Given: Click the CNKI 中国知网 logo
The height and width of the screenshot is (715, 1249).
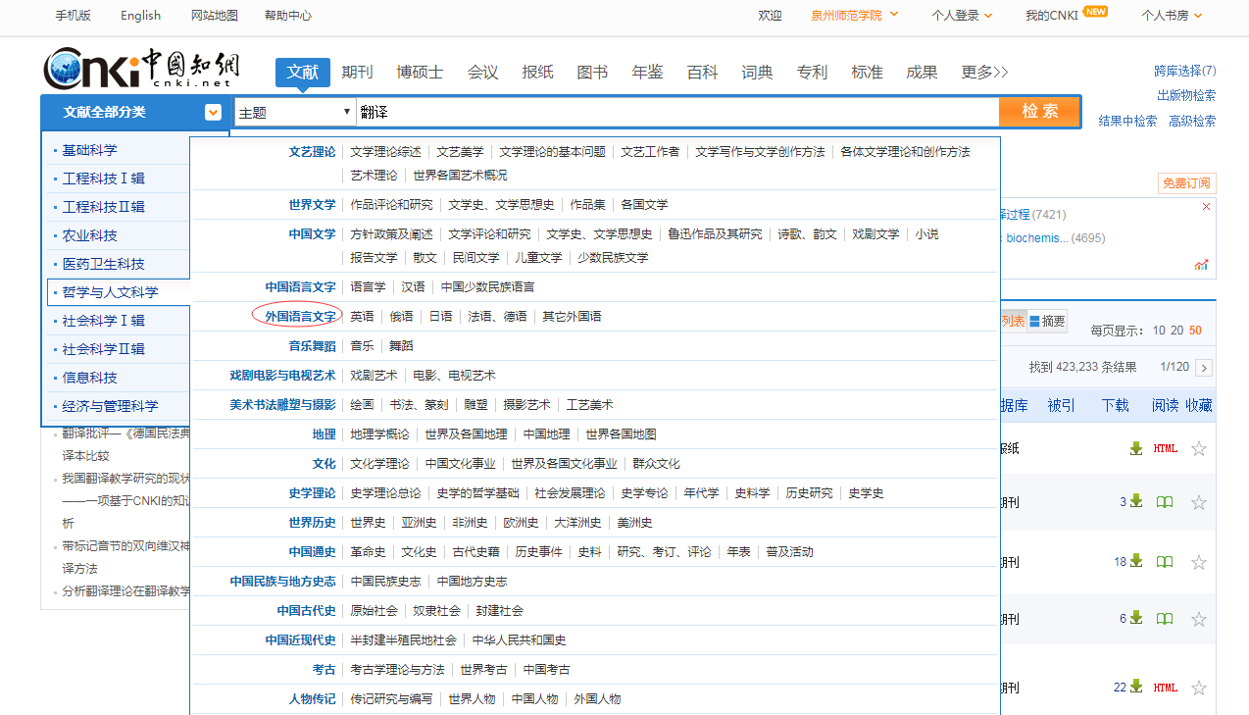Looking at the screenshot, I should (x=142, y=69).
